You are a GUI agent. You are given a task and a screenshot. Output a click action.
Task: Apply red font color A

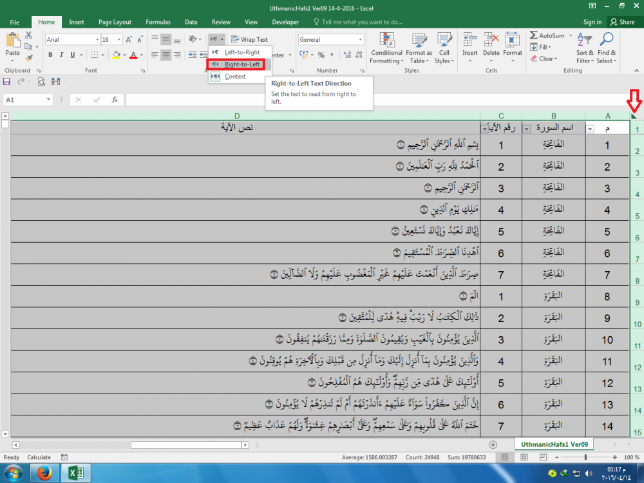click(x=133, y=55)
